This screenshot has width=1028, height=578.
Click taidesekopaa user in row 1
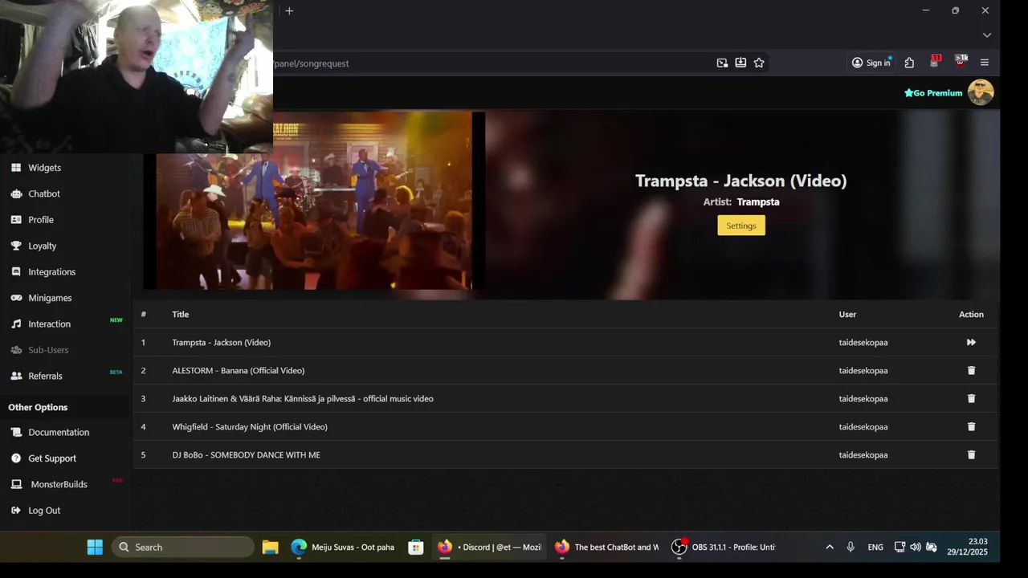point(863,342)
